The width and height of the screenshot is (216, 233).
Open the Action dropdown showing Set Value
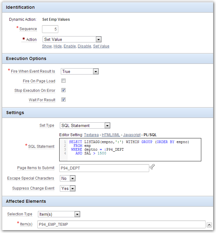point(72,39)
